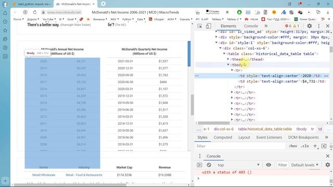This screenshot has width=333, height=187.
Task: Open the Event Listeners tab
Action: pyautogui.click(x=269, y=137)
